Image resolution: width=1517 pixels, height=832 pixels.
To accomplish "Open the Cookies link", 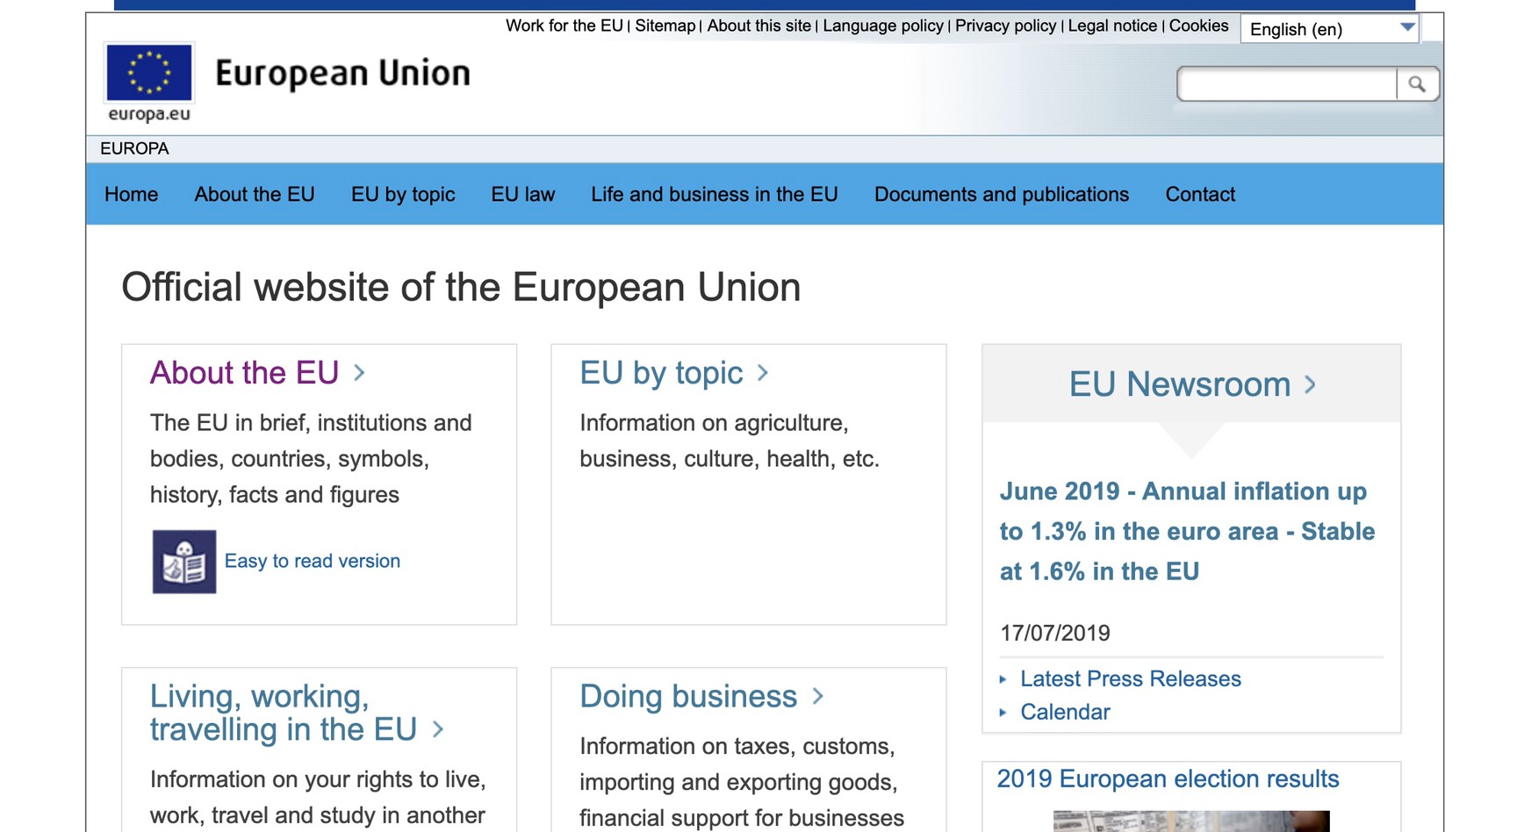I will 1199,25.
